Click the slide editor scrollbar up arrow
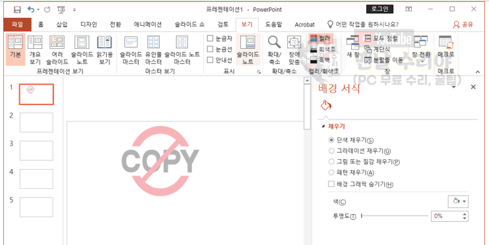489x245 pixels. (307, 81)
